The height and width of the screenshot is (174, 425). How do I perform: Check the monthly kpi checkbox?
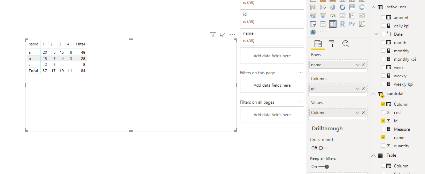[x=383, y=59]
